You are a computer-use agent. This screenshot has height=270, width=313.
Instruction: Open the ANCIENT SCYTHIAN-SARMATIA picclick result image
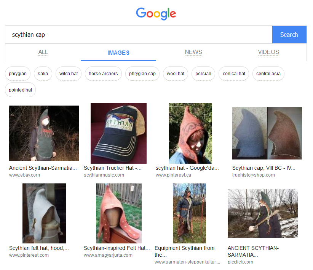263,213
